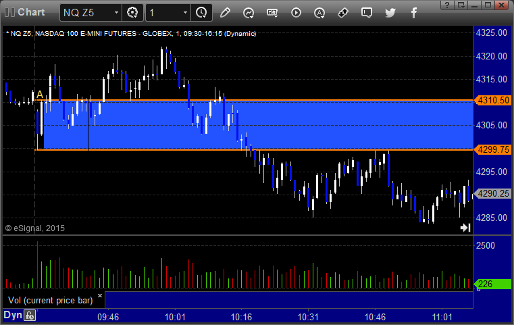Open the studies chart icon menu
The image size is (514, 325).
(249, 13)
